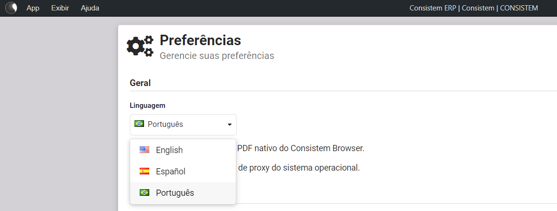Click the Brazil flag in the dropdown list

(144, 192)
